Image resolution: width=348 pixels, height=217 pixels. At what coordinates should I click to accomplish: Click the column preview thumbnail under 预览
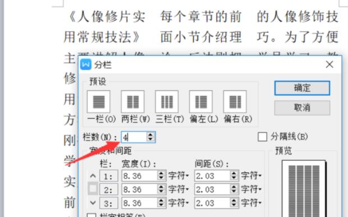(x=304, y=189)
